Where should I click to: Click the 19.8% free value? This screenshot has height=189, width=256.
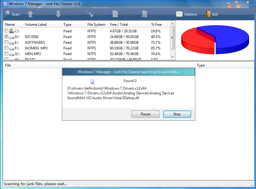tap(156, 31)
